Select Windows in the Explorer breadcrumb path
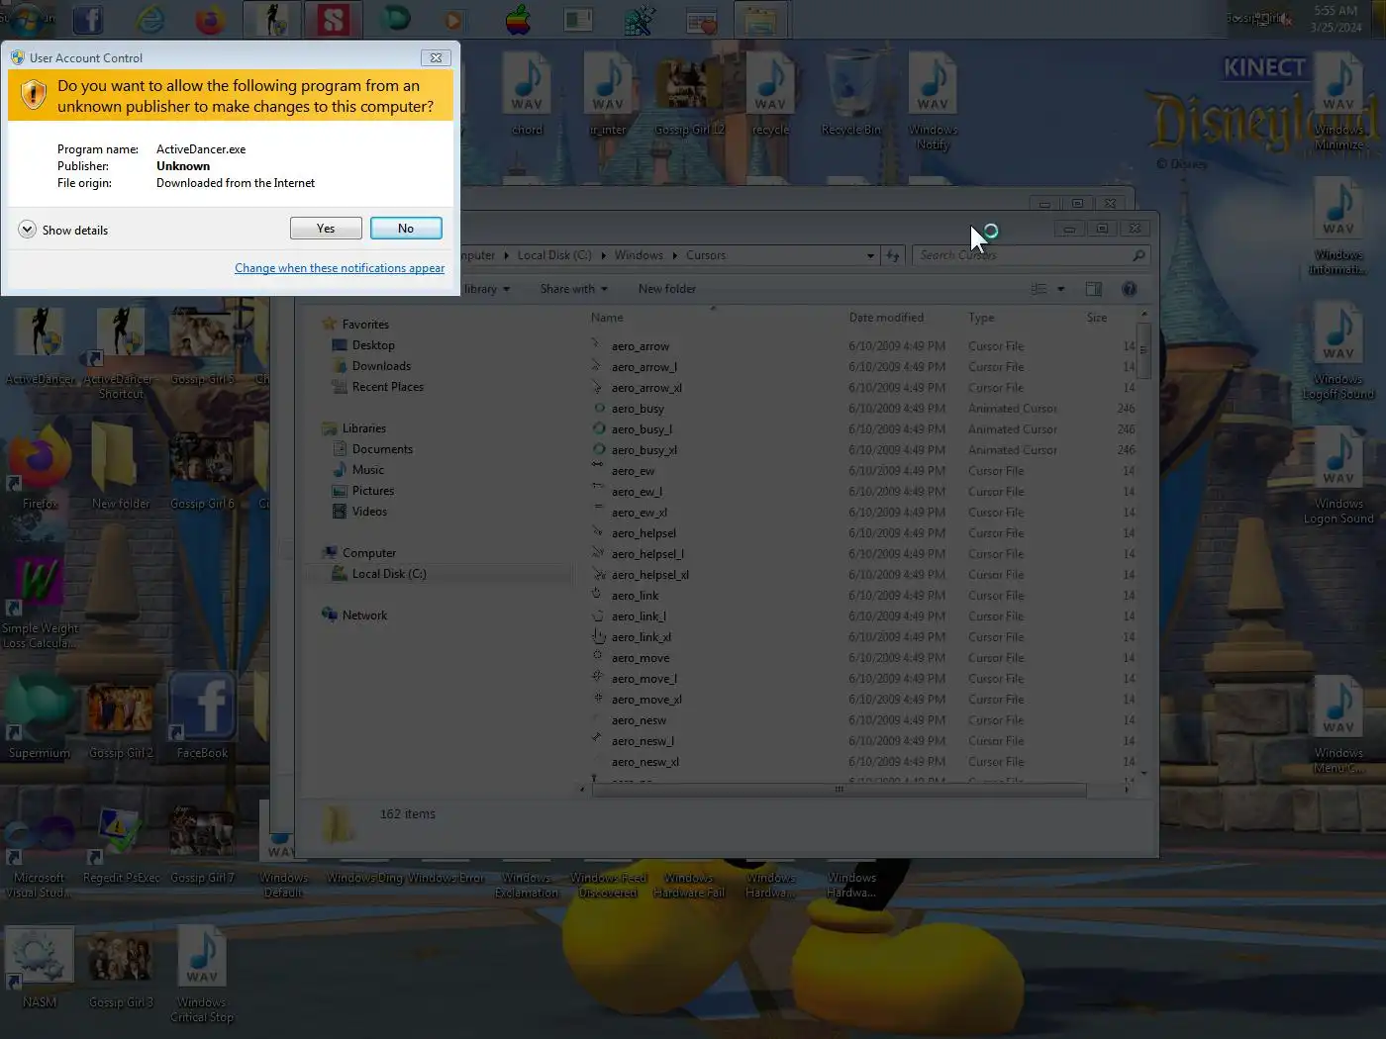This screenshot has height=1039, width=1386. pyautogui.click(x=639, y=255)
